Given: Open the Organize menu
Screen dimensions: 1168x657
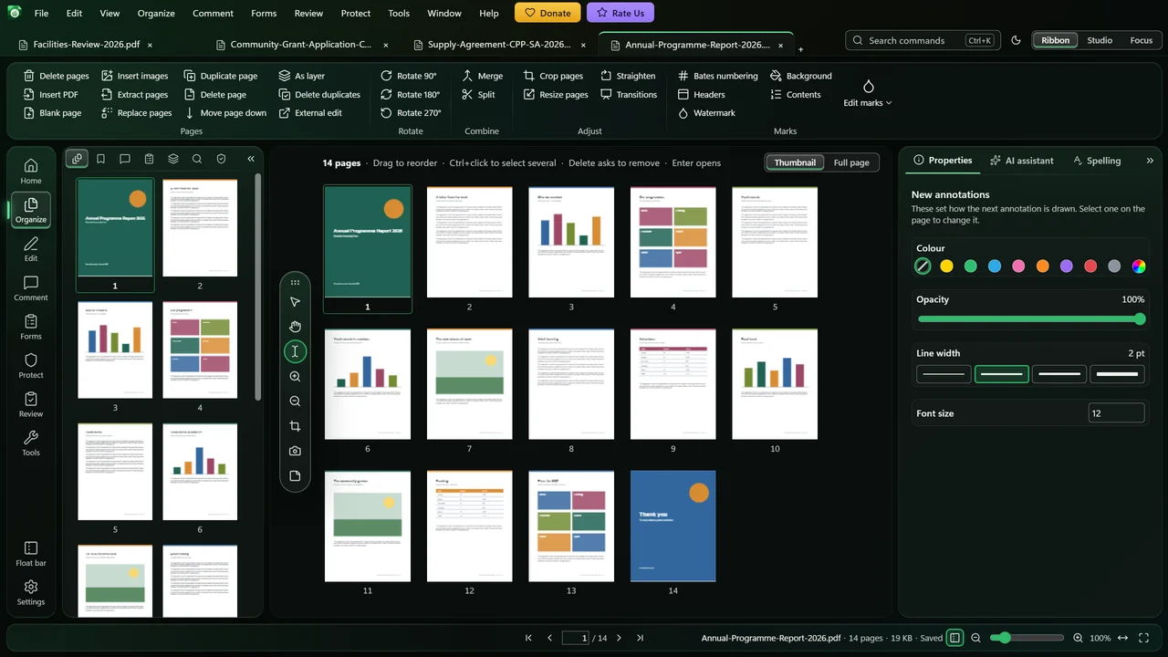Looking at the screenshot, I should (156, 14).
